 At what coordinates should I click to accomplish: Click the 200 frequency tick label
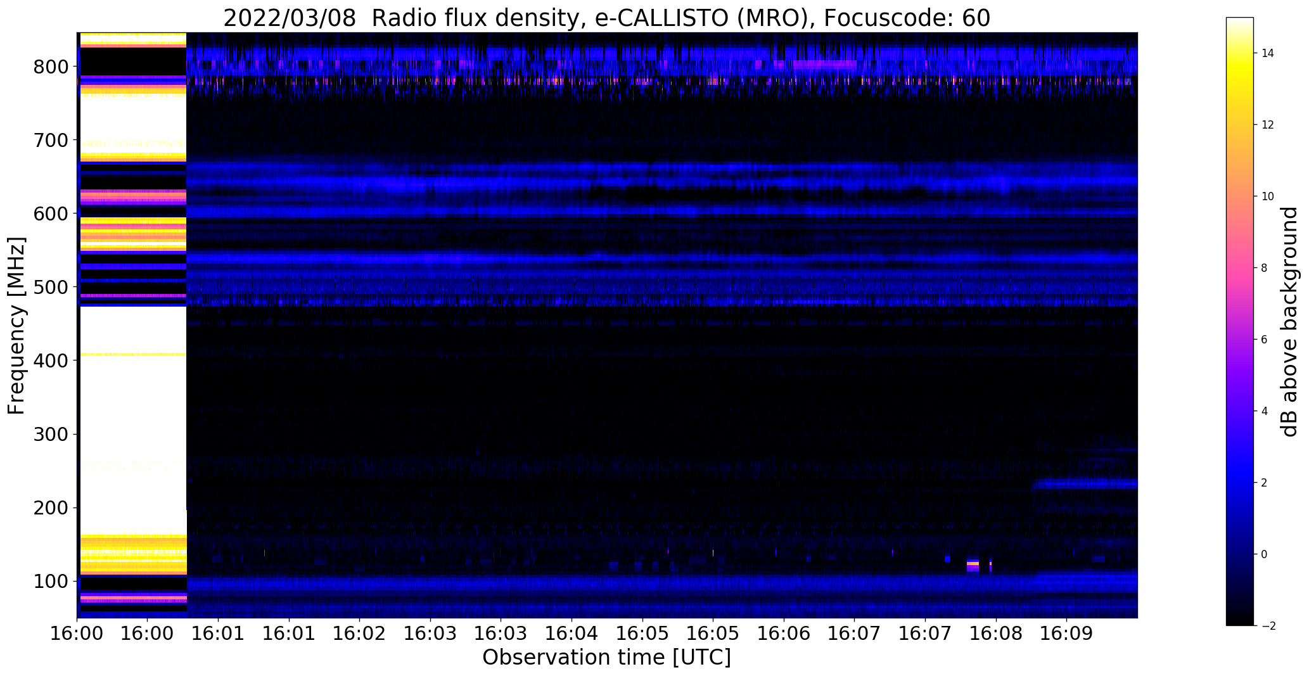click(51, 507)
